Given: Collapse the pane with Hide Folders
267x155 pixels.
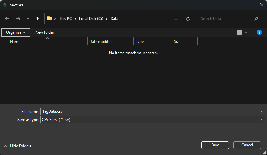Looking at the screenshot, I should [x=18, y=146].
